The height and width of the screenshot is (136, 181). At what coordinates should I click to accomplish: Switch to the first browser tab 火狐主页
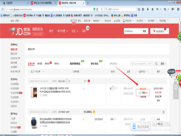point(16,3)
